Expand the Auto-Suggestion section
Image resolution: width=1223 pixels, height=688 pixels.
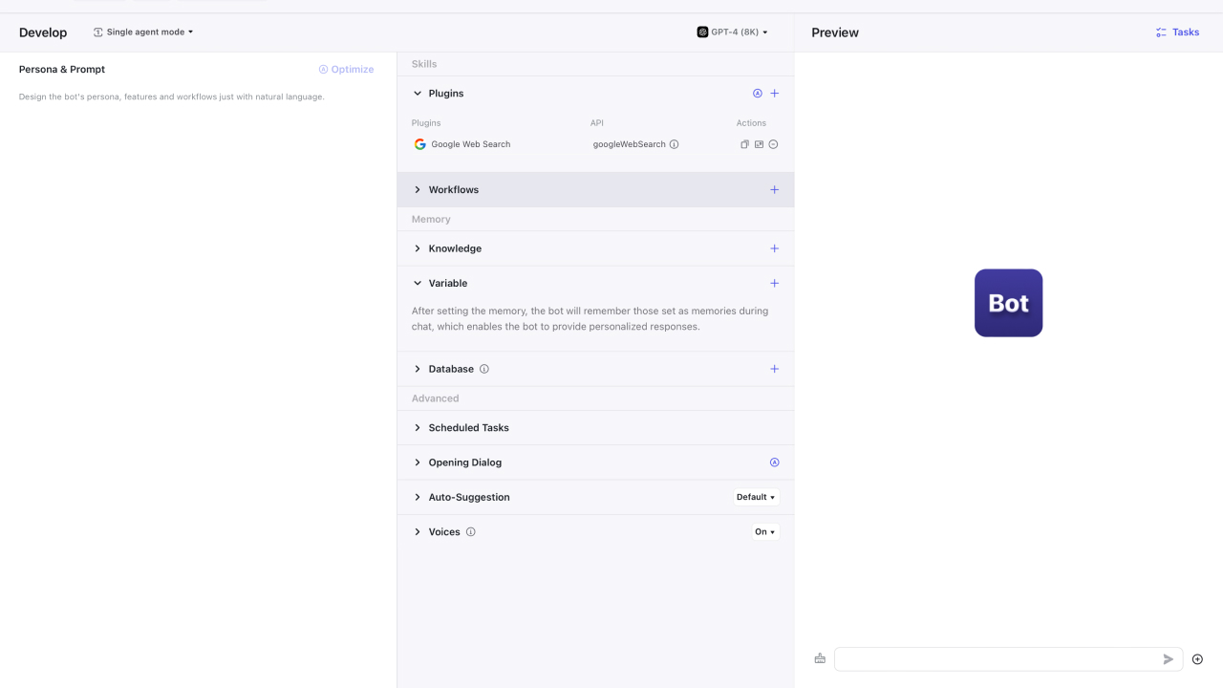(418, 498)
